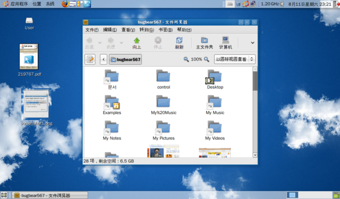The image size is (340, 199).
Task: Go up with the 向上 button
Action: 137,43
